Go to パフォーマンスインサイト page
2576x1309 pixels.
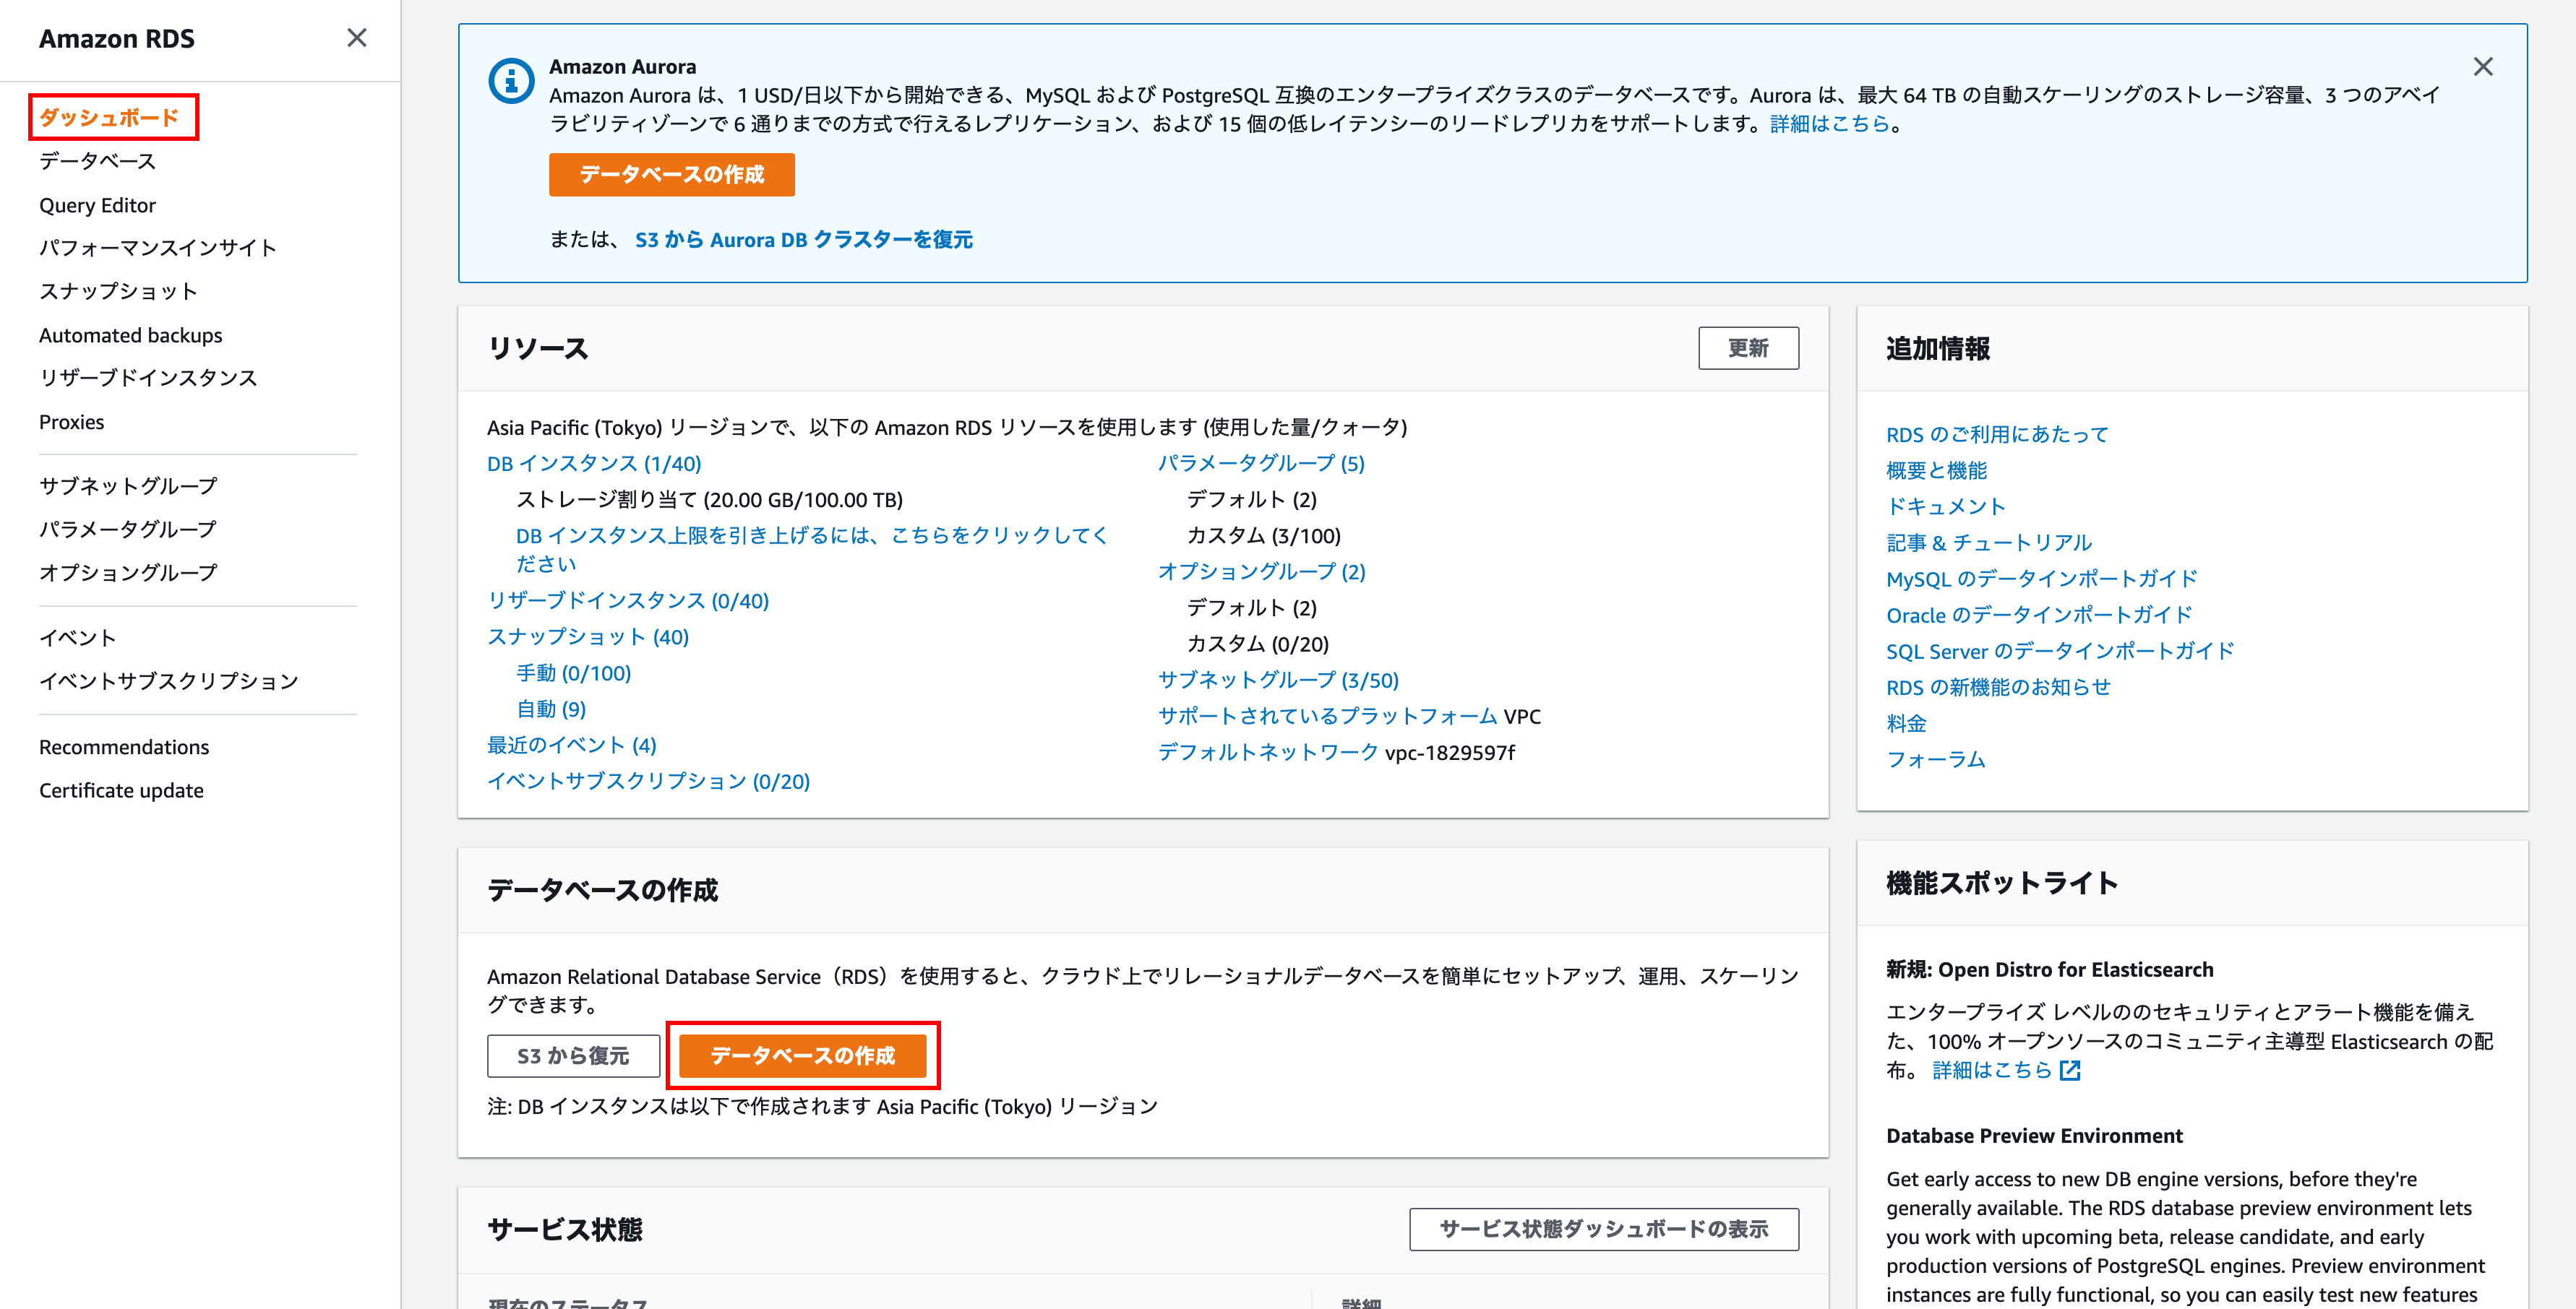pos(157,248)
